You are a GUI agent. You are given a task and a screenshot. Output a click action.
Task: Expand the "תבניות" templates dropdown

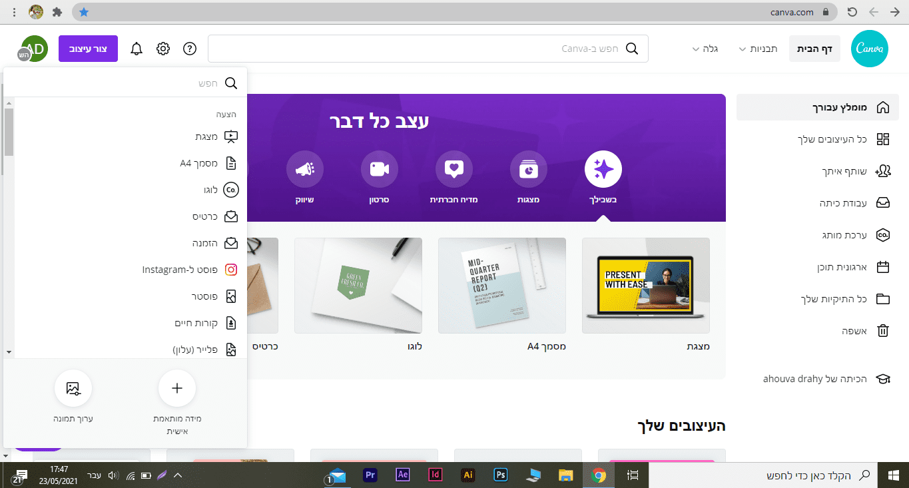[x=757, y=48]
